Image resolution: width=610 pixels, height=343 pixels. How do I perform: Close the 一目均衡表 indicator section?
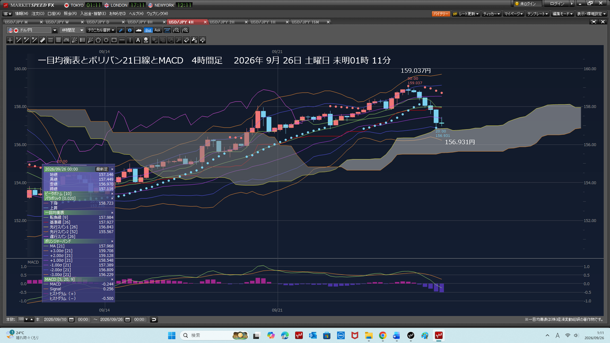point(112,212)
